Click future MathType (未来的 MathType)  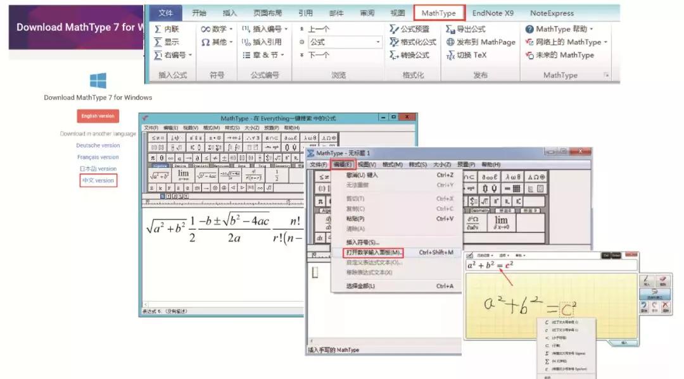560,55
